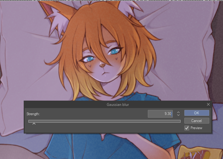Click the ruler strip above canvas
The image size is (223, 159).
pos(112,0)
